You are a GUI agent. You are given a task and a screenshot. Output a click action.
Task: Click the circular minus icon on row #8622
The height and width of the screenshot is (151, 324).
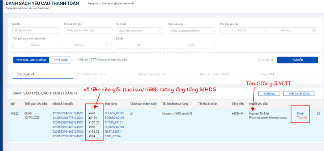(319, 114)
